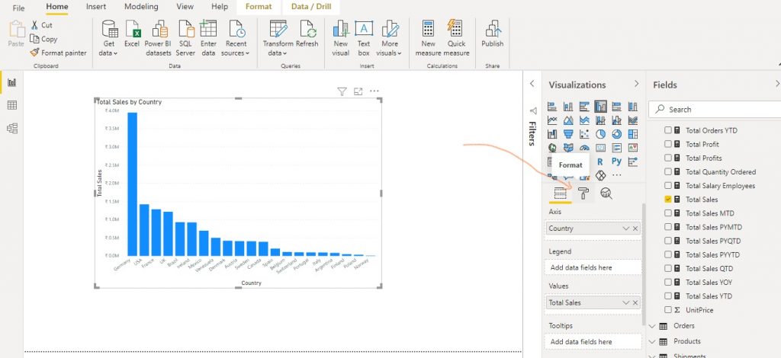
Task: Open the Analytics magnifier tab
Action: point(606,193)
